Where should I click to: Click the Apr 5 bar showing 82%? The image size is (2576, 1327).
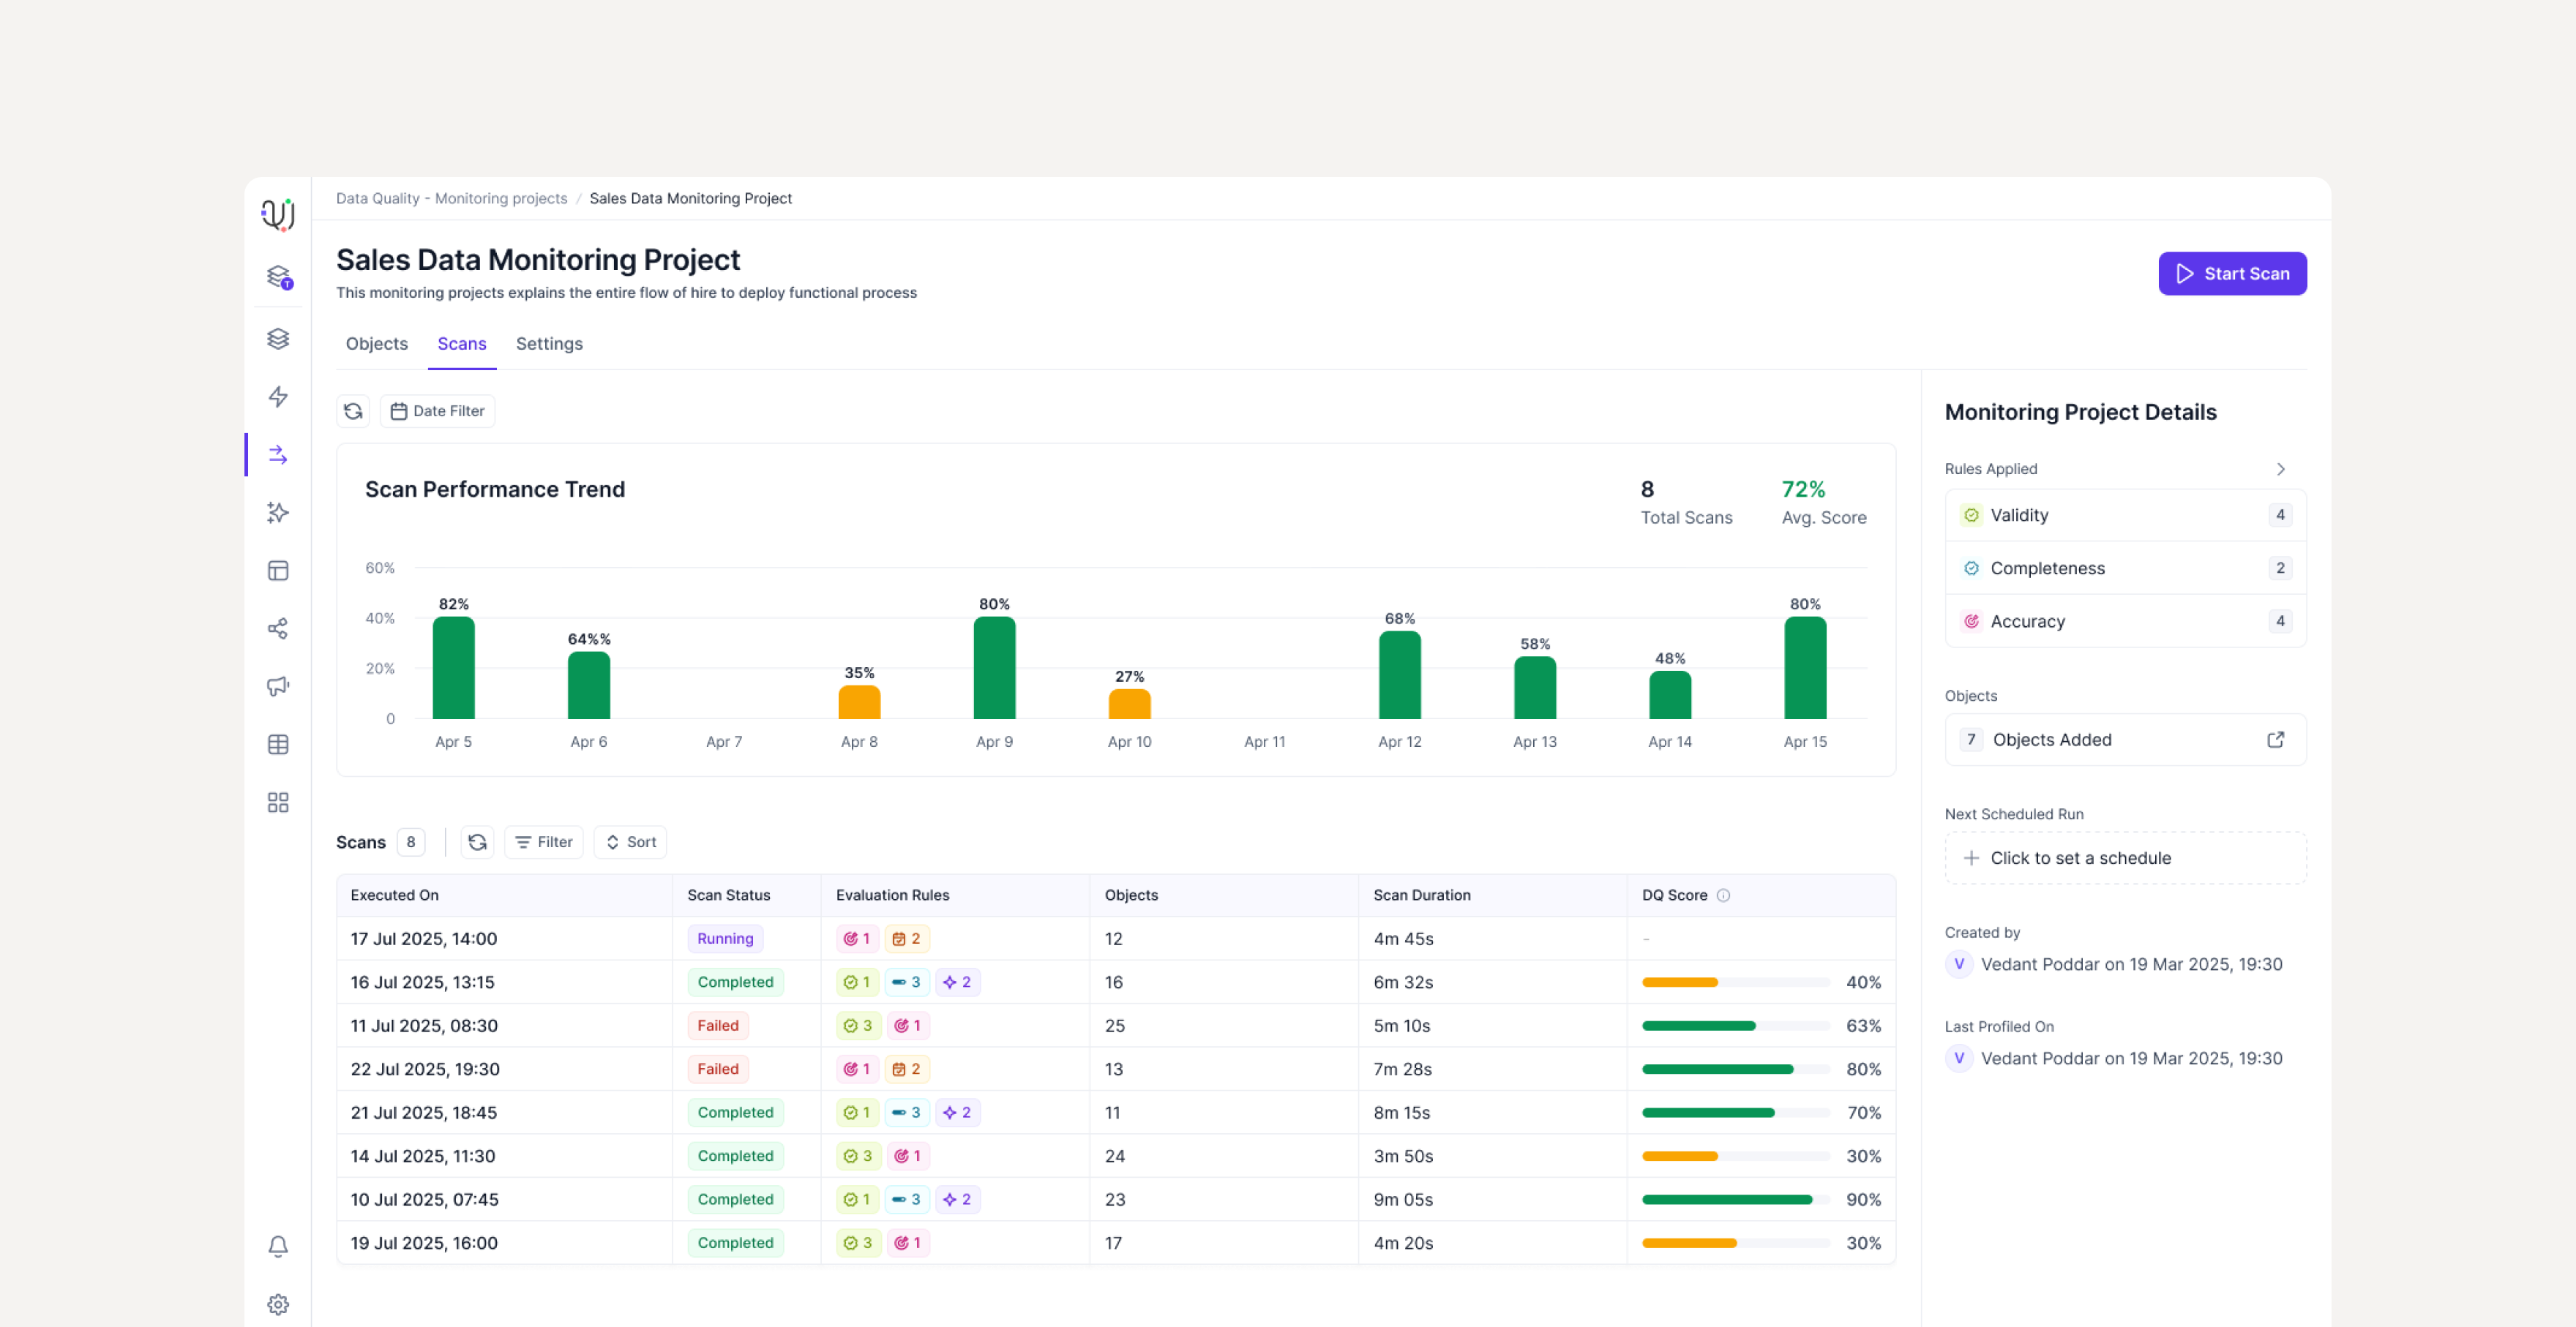453,667
